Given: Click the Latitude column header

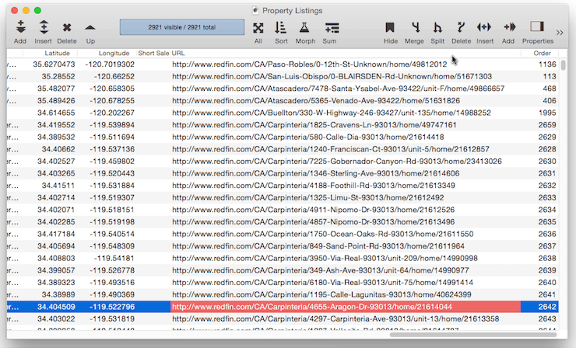Looking at the screenshot, I should click(57, 53).
